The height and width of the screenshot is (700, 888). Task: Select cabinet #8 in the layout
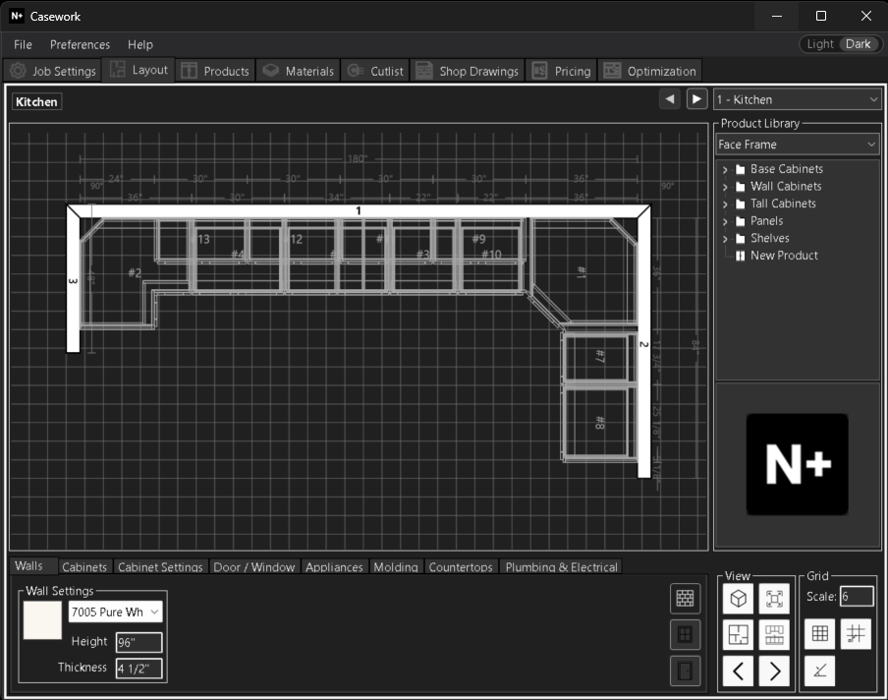click(600, 423)
